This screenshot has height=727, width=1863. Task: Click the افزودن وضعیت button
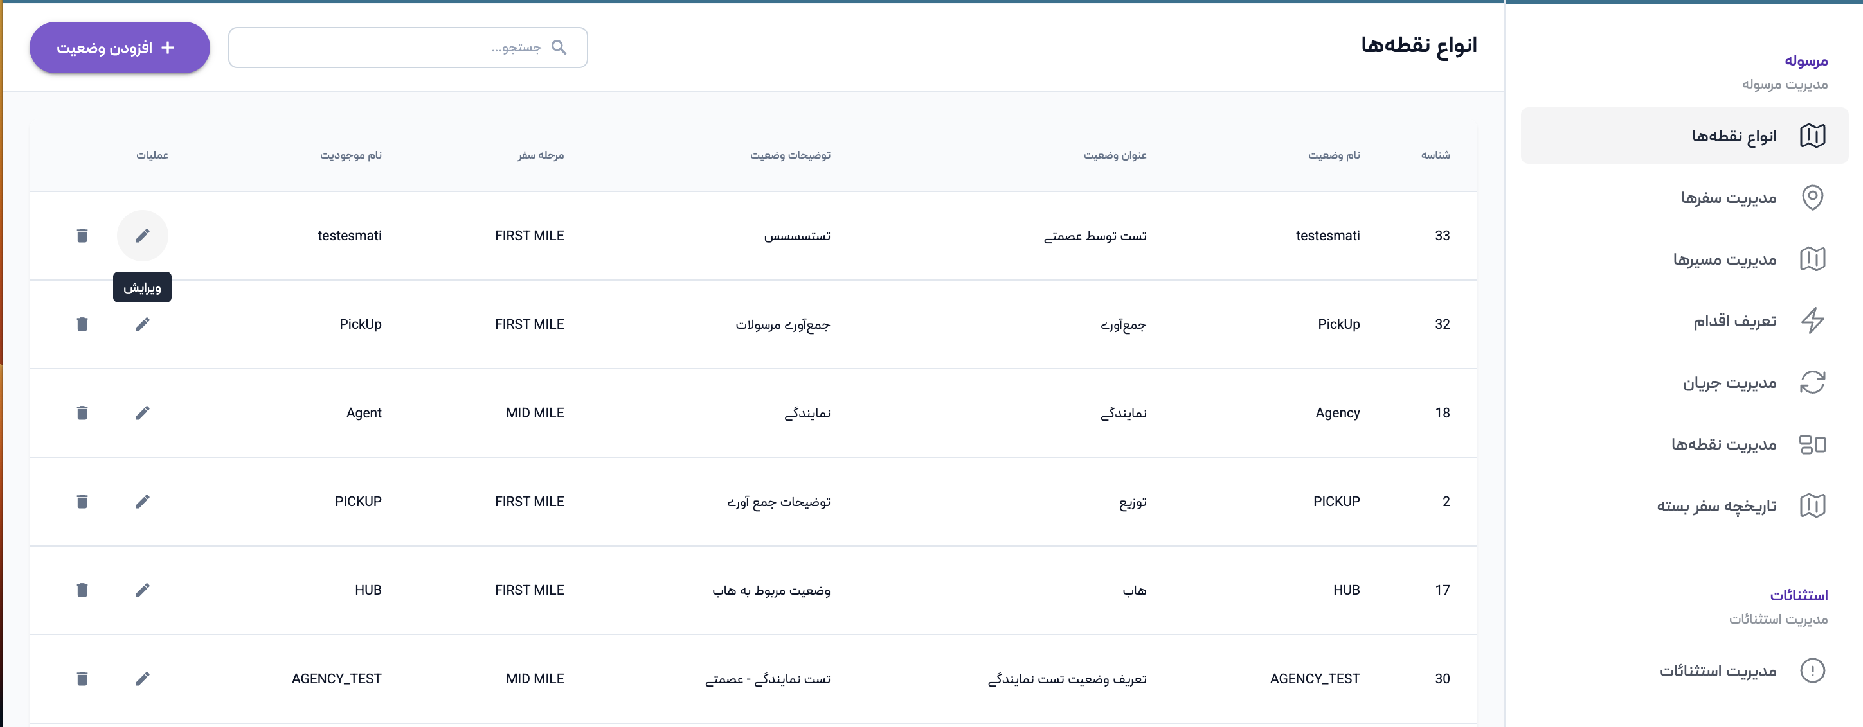click(120, 48)
